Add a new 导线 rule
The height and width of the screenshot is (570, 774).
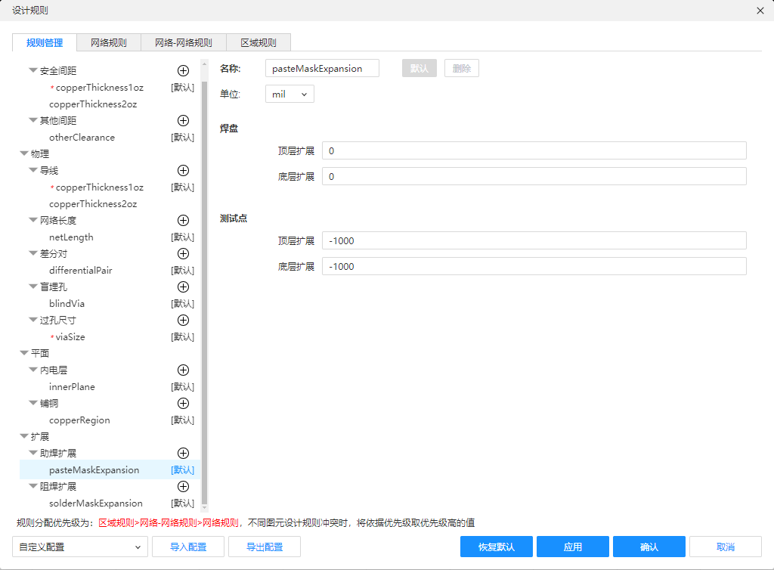tap(183, 170)
